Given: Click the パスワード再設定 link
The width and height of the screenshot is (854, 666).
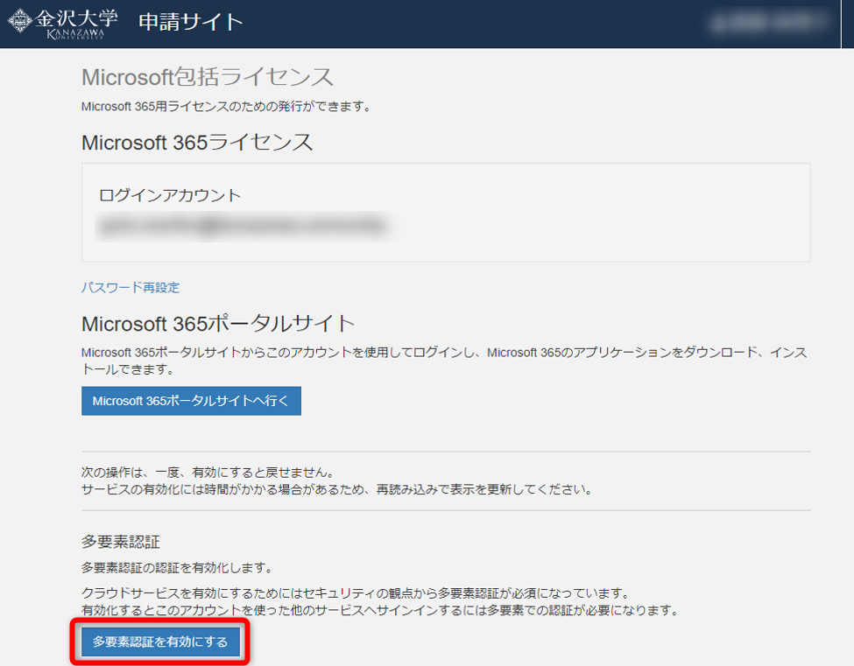Looking at the screenshot, I should coord(130,287).
